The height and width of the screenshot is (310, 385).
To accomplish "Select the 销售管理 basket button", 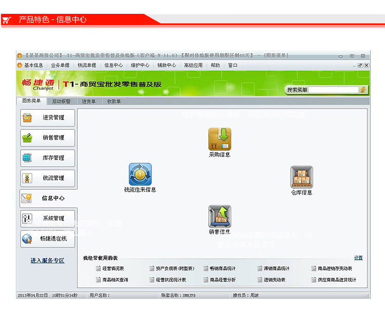I will 47,138.
